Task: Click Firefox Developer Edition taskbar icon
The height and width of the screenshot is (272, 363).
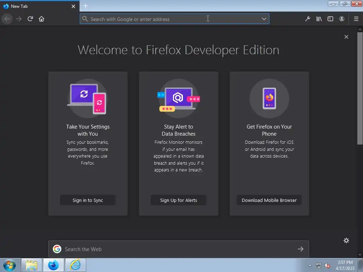Action: (54, 265)
